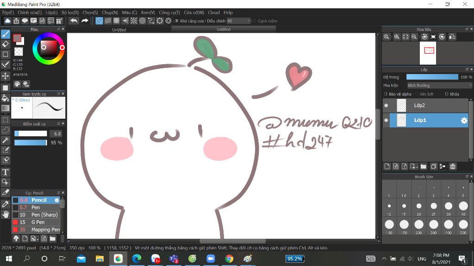Toggle visibility of layer Lớp1
The height and width of the screenshot is (266, 474).
[x=386, y=120]
